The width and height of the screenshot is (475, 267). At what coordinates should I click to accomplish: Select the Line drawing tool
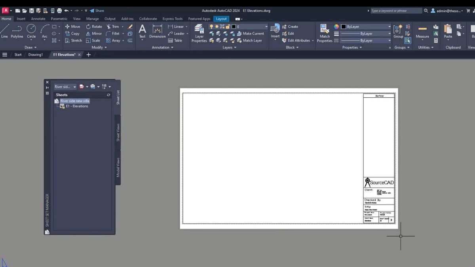point(4,32)
